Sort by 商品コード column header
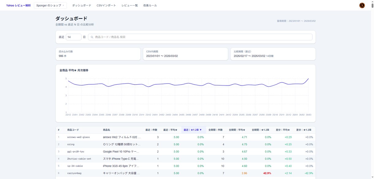This screenshot has width=374, height=179. (73, 130)
